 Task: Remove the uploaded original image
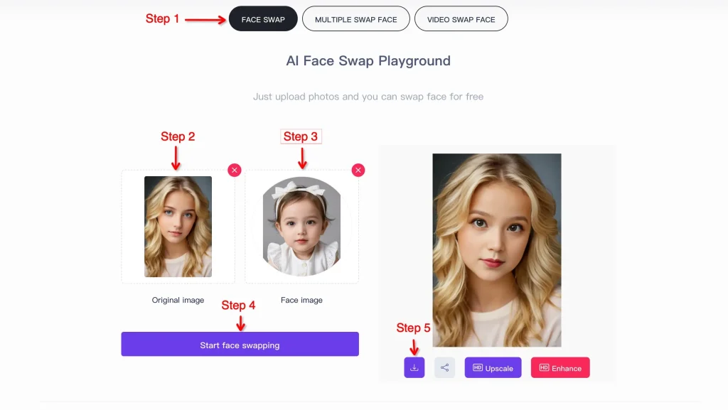235,171
